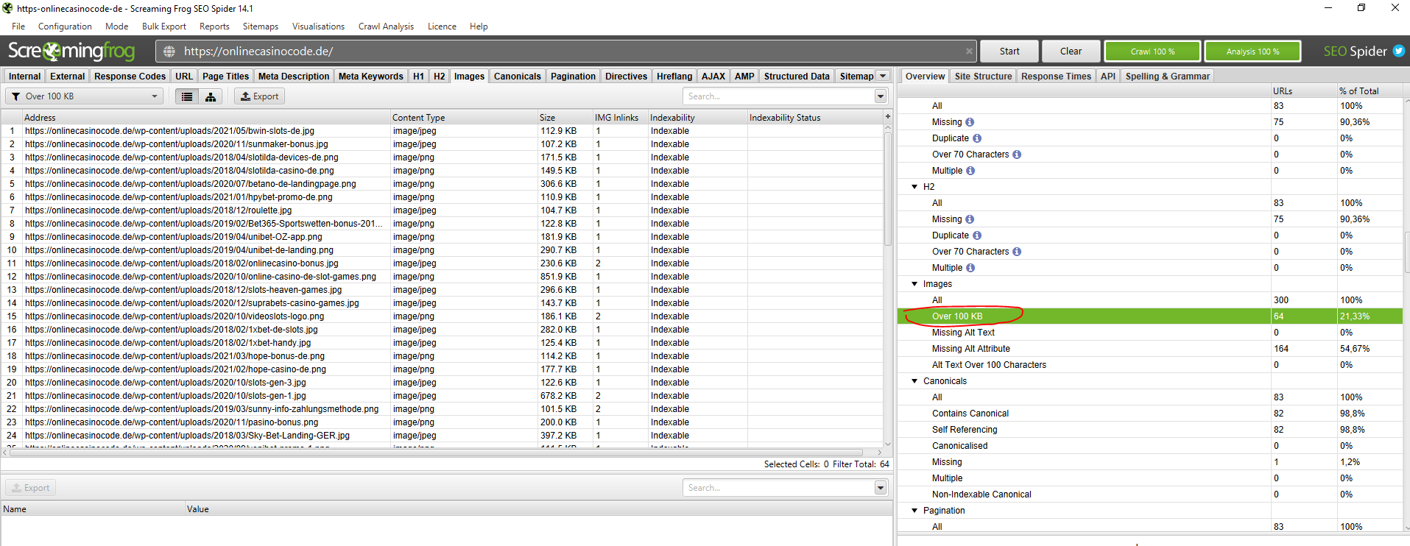Open the Site Structure tab
1410x546 pixels.
coord(982,76)
